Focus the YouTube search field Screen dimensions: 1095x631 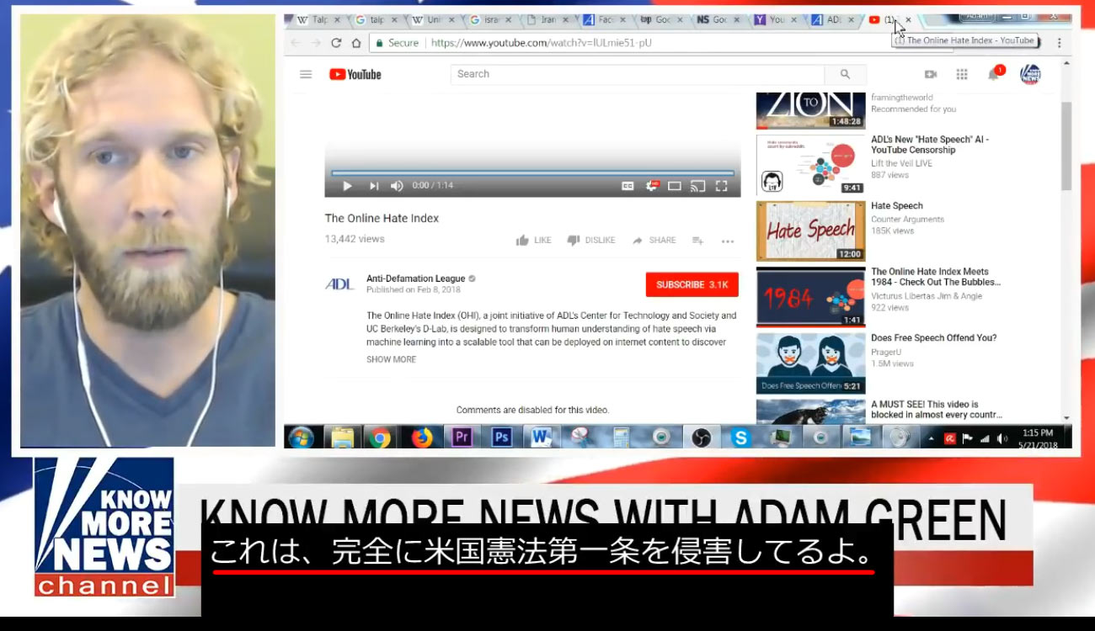point(637,74)
